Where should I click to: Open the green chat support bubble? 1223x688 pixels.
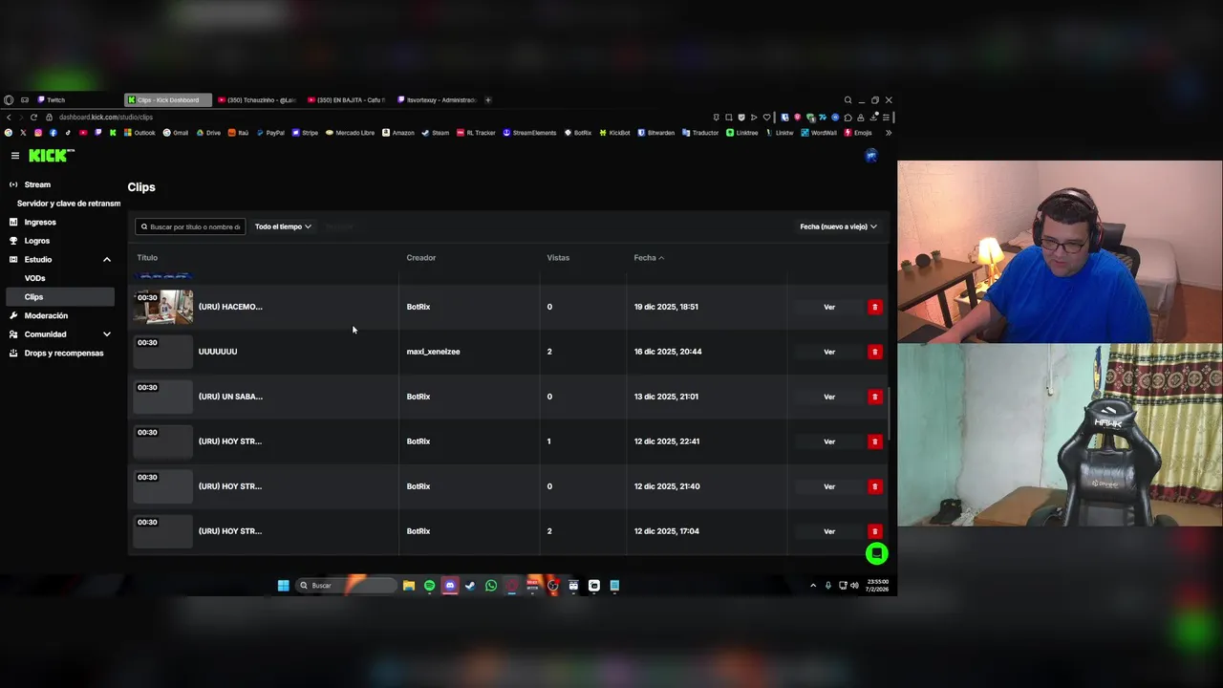(x=876, y=553)
